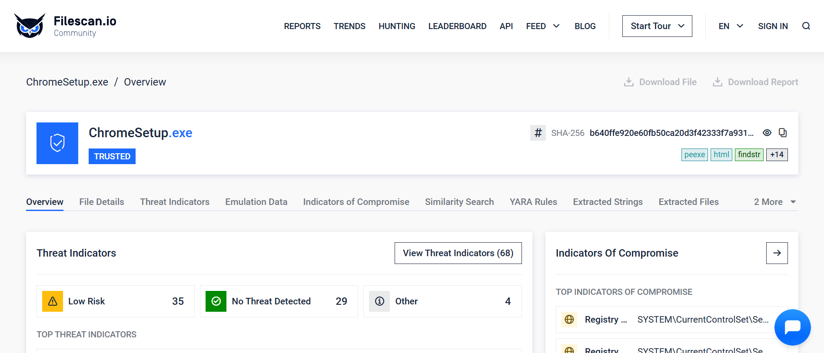Toggle full hash visibility with eye icon
824x353 pixels.
(767, 133)
